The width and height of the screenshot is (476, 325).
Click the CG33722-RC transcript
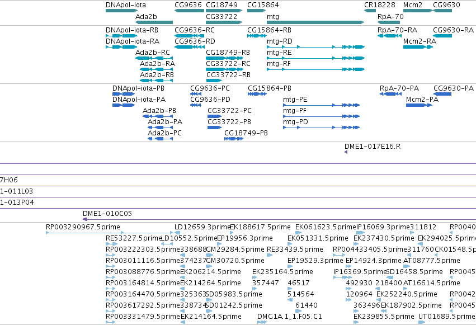tap(224, 69)
